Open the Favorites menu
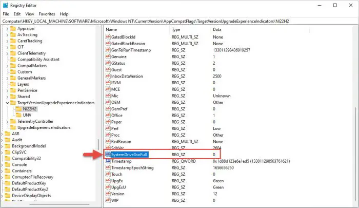The height and width of the screenshot is (208, 359). pyautogui.click(x=47, y=14)
